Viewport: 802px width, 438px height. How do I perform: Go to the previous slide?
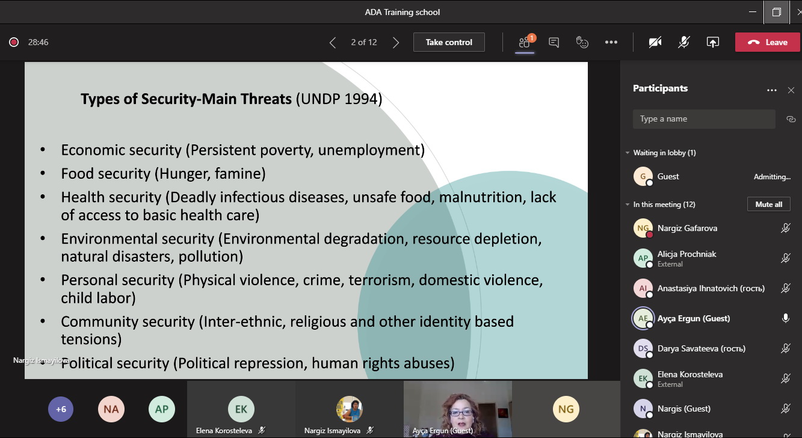tap(333, 42)
